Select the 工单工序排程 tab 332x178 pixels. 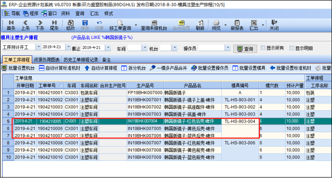point(17,60)
